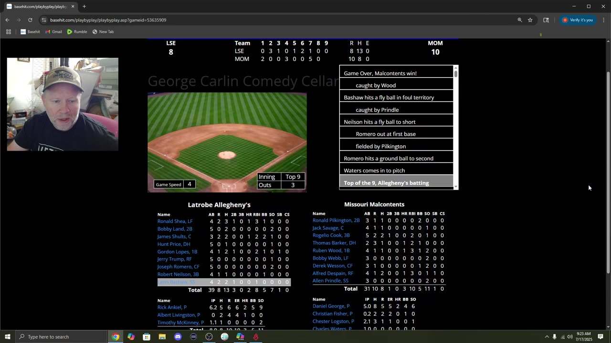Open Jerry Trump, RF player link

174,260
